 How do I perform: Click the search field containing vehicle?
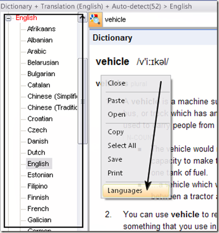tap(160, 20)
